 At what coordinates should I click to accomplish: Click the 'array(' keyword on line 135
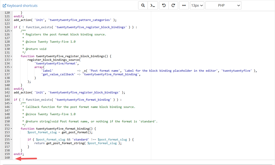click(39, 67)
